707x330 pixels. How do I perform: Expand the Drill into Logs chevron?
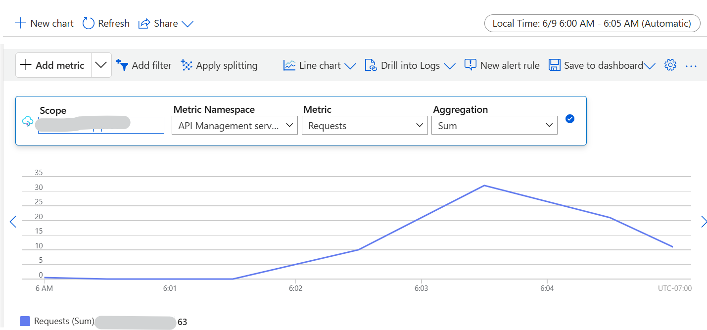[x=450, y=66]
